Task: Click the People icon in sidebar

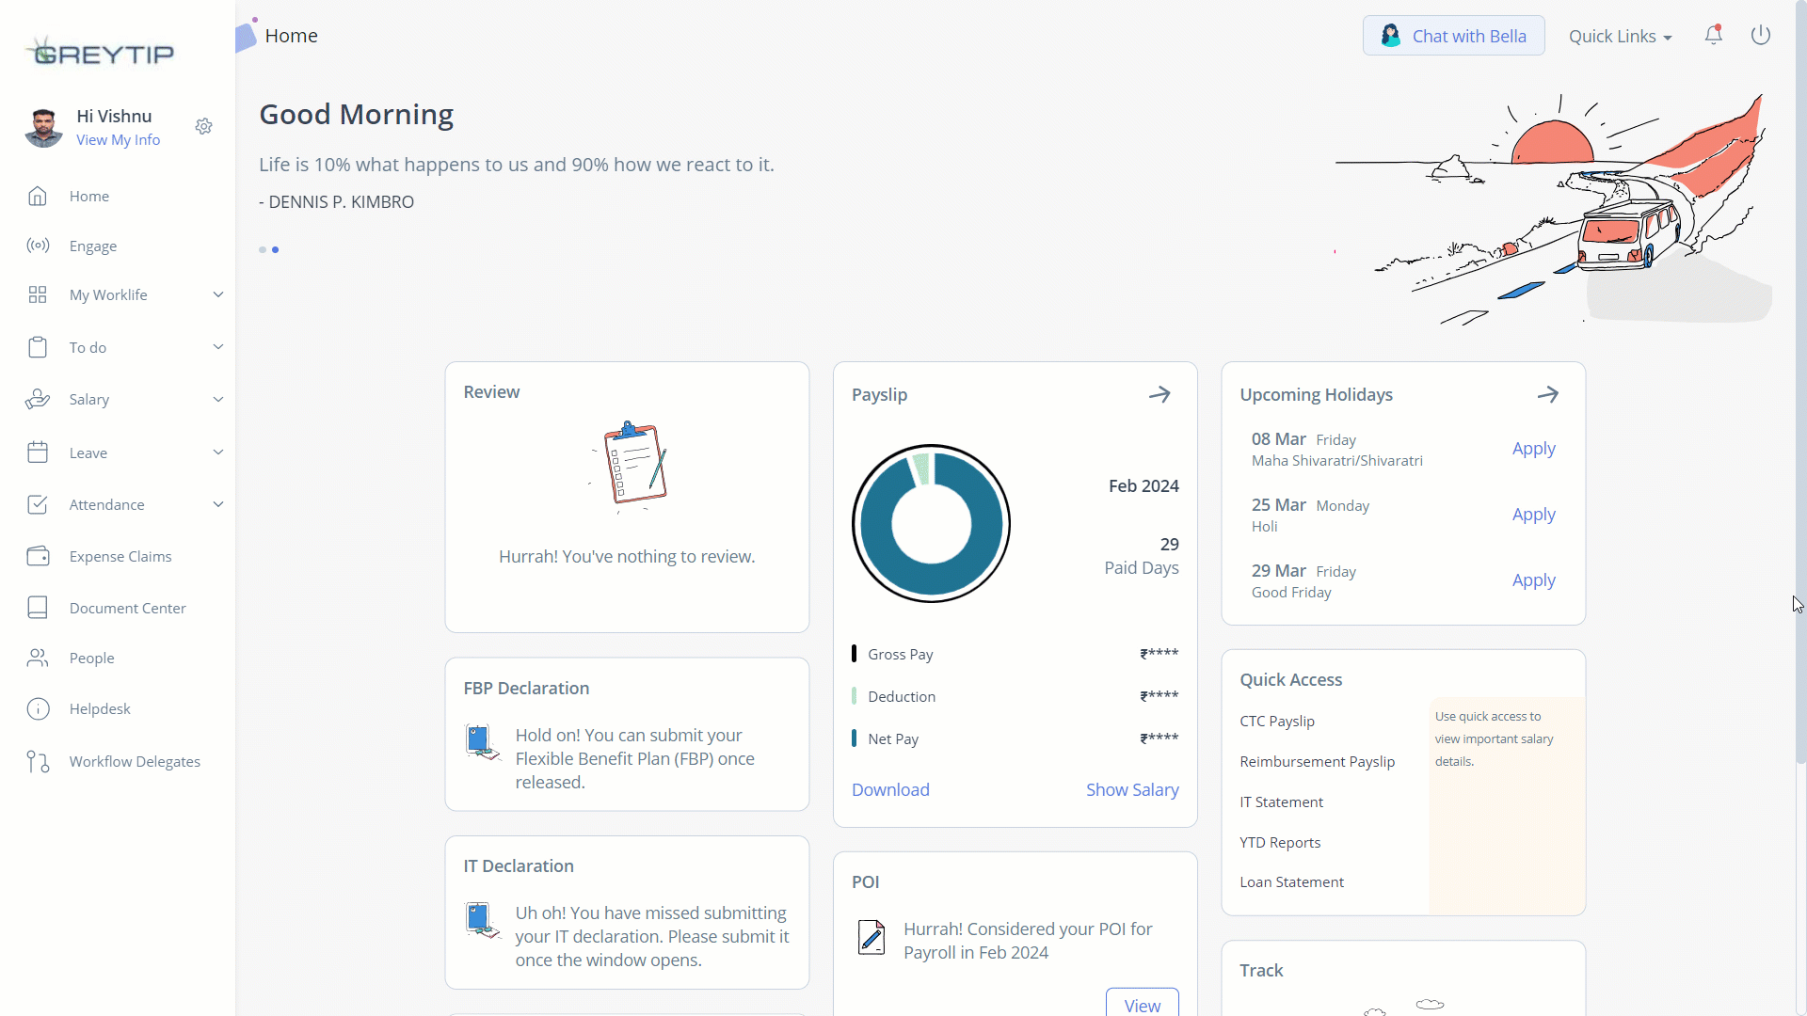Action: (x=38, y=658)
